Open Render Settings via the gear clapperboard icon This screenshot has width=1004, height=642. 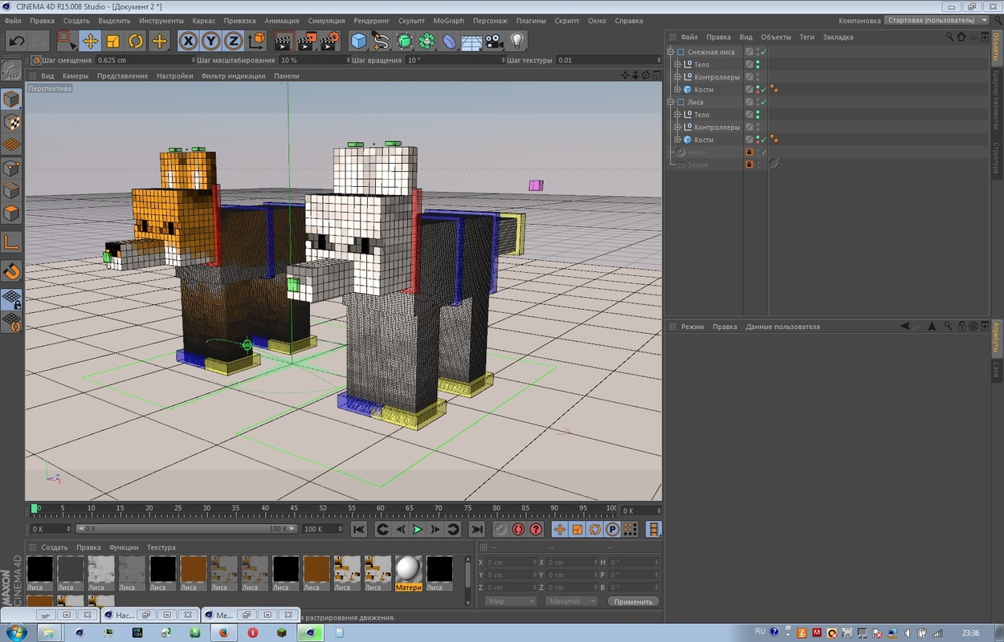coord(329,39)
